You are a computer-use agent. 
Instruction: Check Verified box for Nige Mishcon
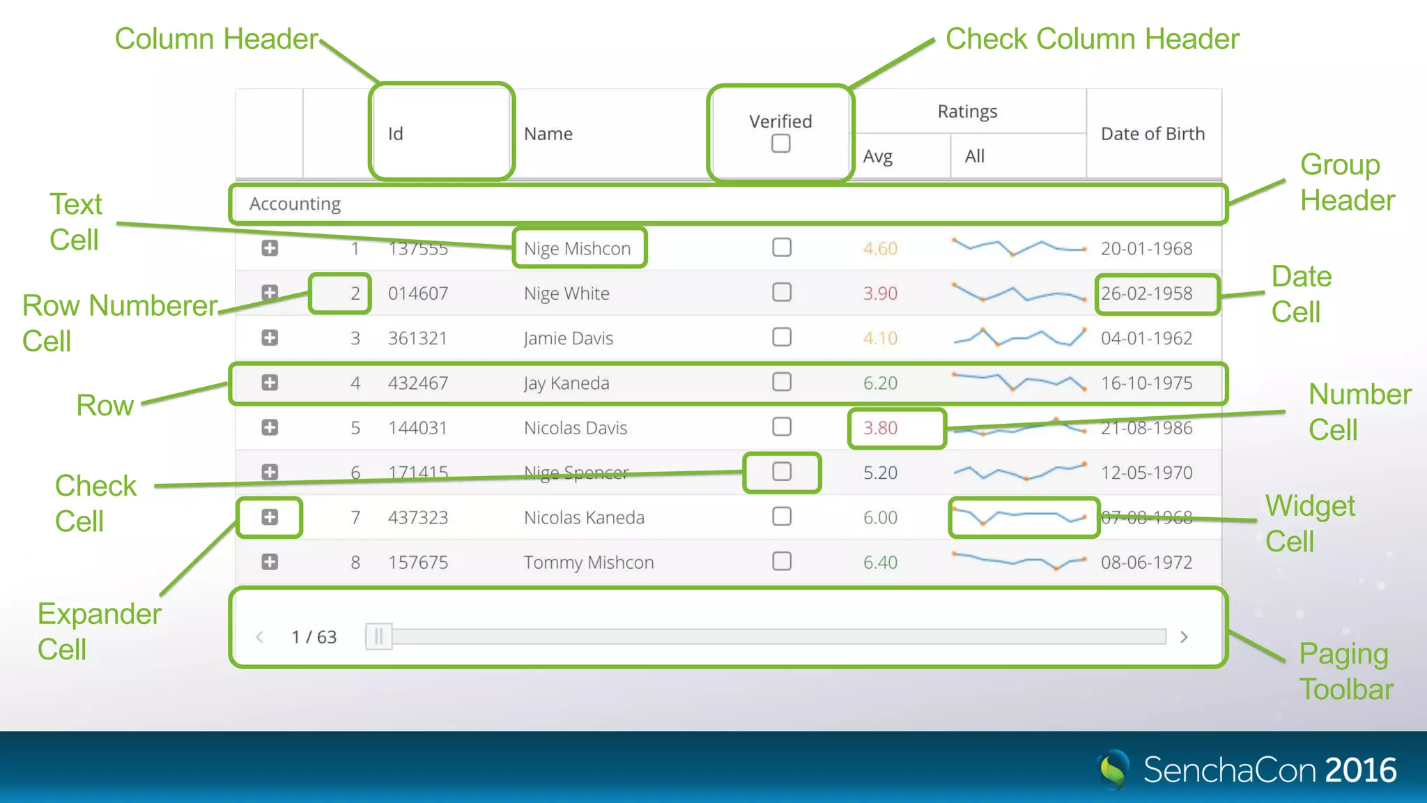click(782, 247)
